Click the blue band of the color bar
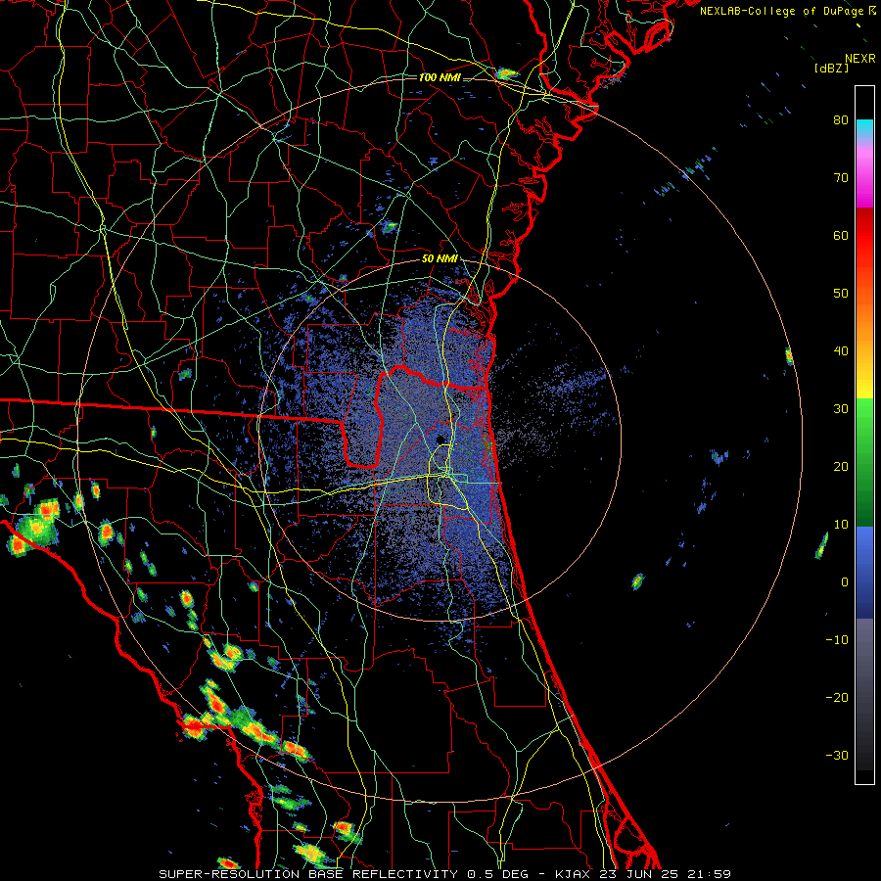Image resolution: width=881 pixels, height=881 pixels. coord(864,572)
